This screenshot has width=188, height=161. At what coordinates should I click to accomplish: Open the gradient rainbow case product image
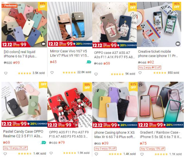point(161,105)
